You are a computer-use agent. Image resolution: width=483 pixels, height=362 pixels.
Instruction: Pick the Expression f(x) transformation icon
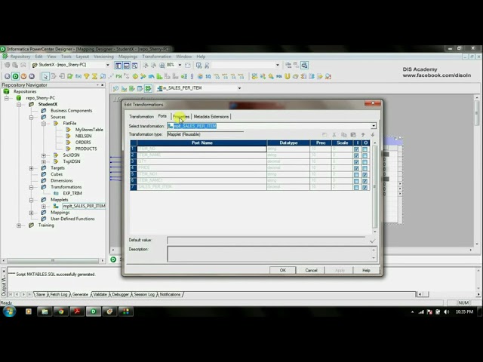click(78, 76)
